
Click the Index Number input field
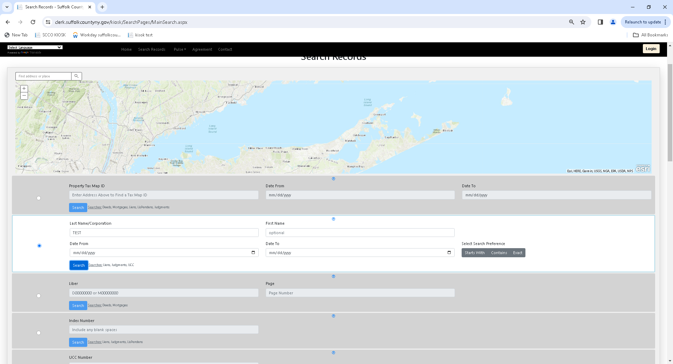pos(164,330)
